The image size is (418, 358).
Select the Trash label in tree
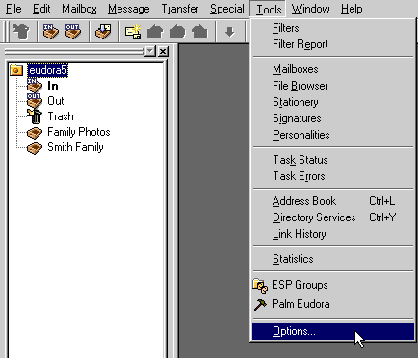click(x=61, y=116)
